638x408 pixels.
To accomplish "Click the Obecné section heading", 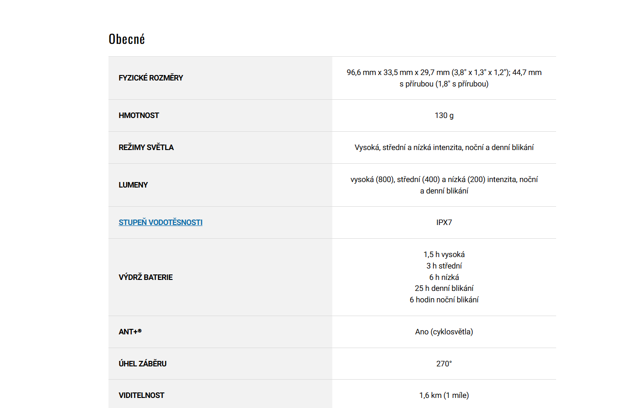I will point(127,39).
